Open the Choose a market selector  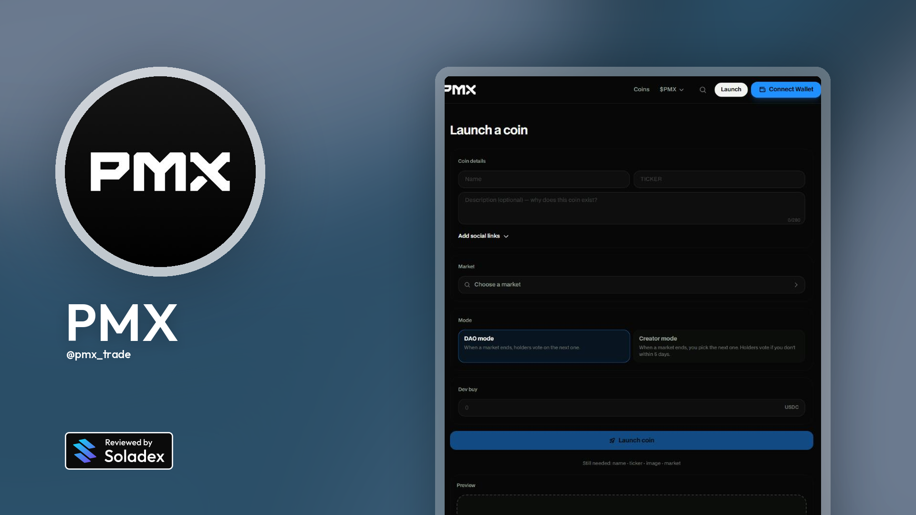[x=632, y=285]
